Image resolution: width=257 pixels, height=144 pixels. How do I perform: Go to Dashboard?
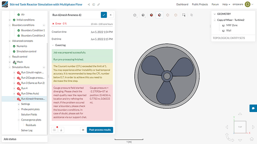(182, 4)
